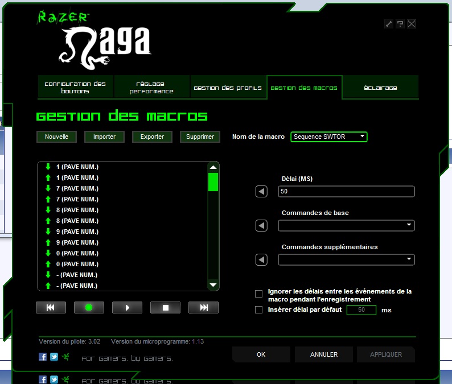Play the macro sequence

(127, 308)
